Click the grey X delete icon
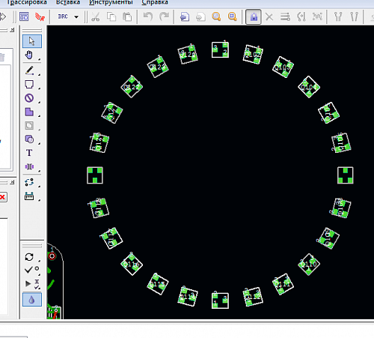The width and height of the screenshot is (374, 338). coord(269,17)
